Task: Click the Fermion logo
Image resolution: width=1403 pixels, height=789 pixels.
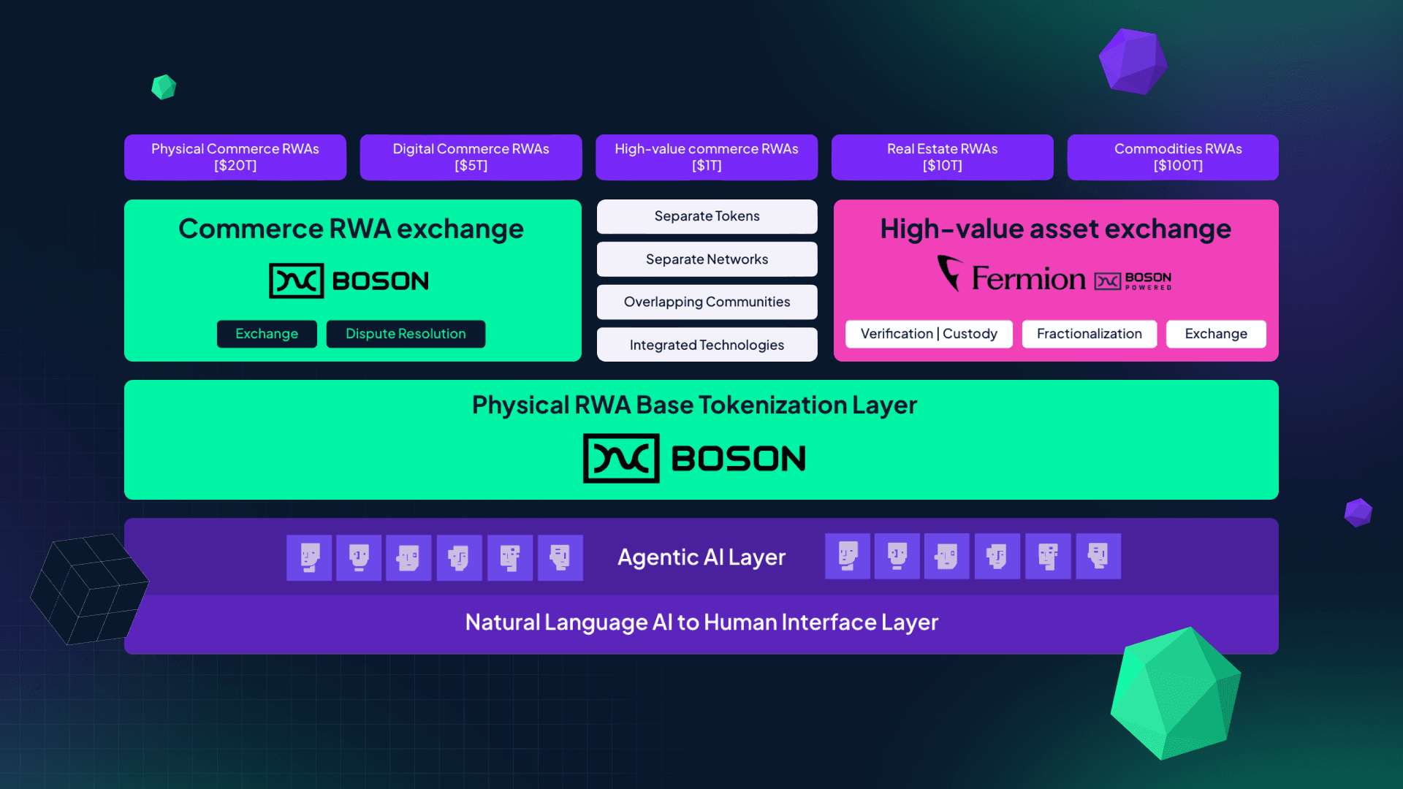Action: (x=1011, y=275)
